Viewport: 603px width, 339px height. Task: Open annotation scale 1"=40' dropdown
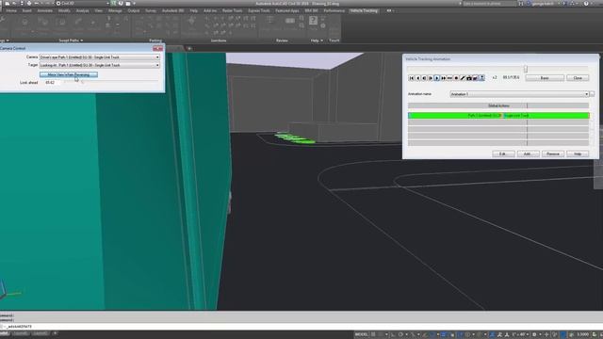[520, 334]
